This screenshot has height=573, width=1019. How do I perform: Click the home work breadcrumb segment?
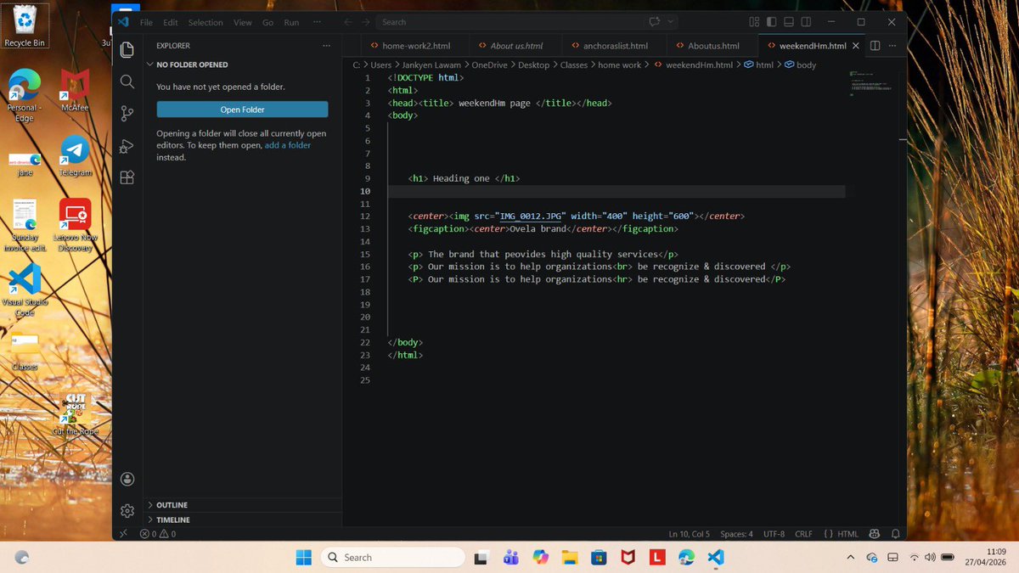620,65
